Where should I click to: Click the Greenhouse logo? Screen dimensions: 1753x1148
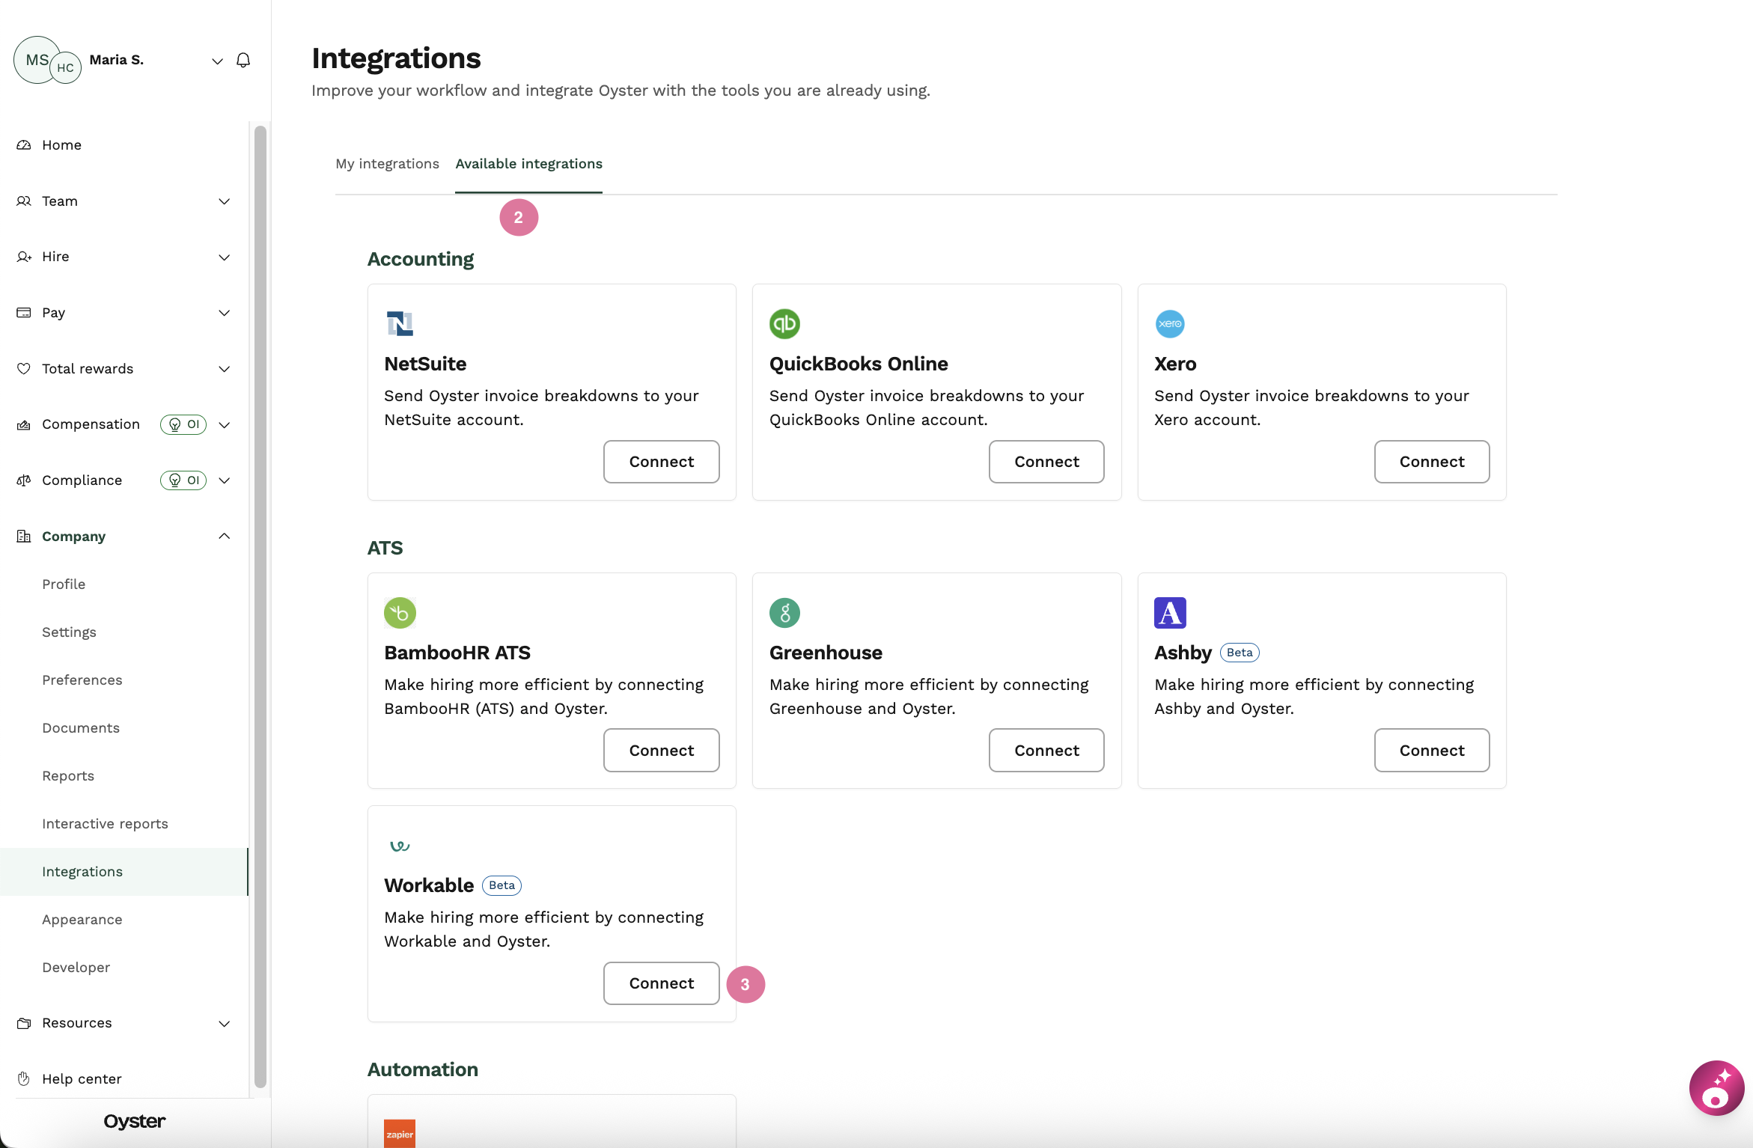point(784,613)
